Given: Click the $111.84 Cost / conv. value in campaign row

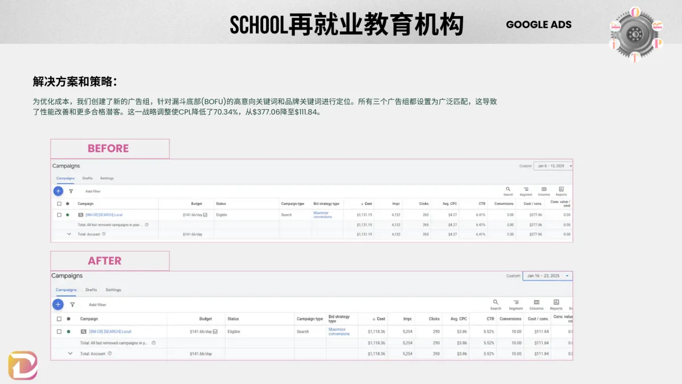Looking at the screenshot, I should coord(542,331).
